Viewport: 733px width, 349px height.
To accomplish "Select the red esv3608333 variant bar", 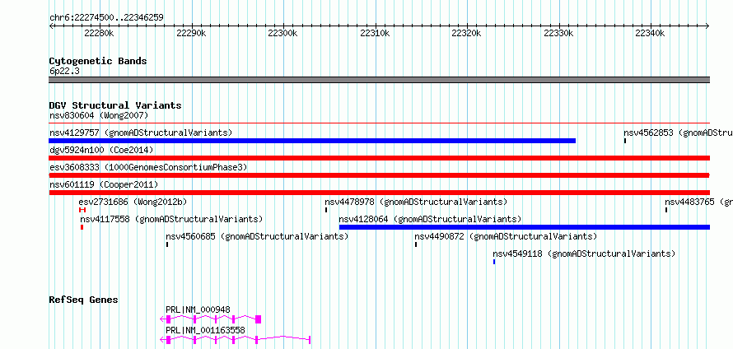I will click(379, 175).
